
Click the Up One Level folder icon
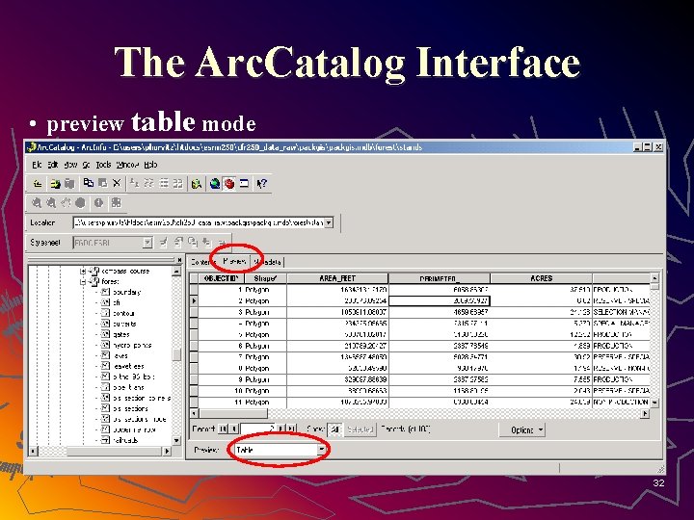[38, 184]
